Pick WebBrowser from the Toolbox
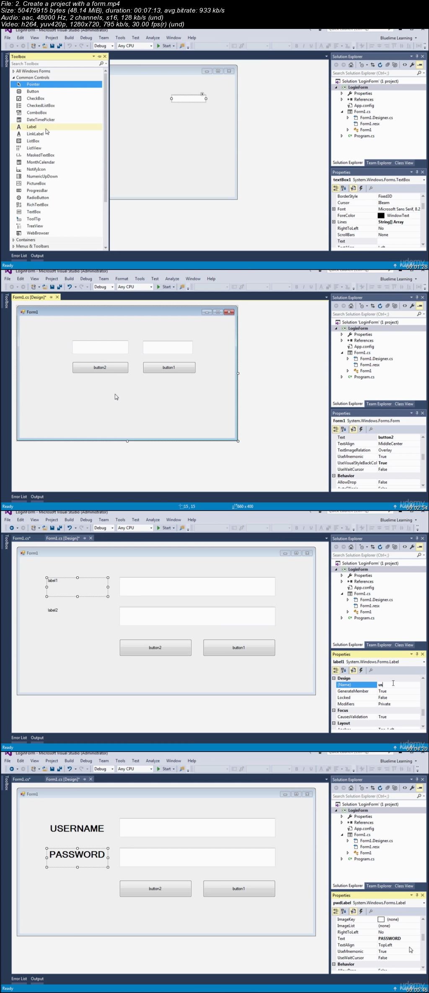The height and width of the screenshot is (993, 429). (x=57, y=233)
